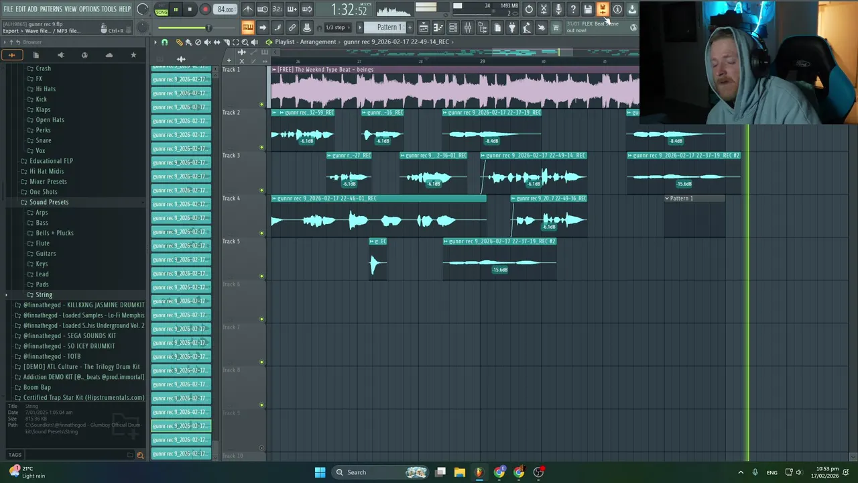The height and width of the screenshot is (483, 858).
Task: Select the Slice tool in Playlist
Action: coord(226,42)
